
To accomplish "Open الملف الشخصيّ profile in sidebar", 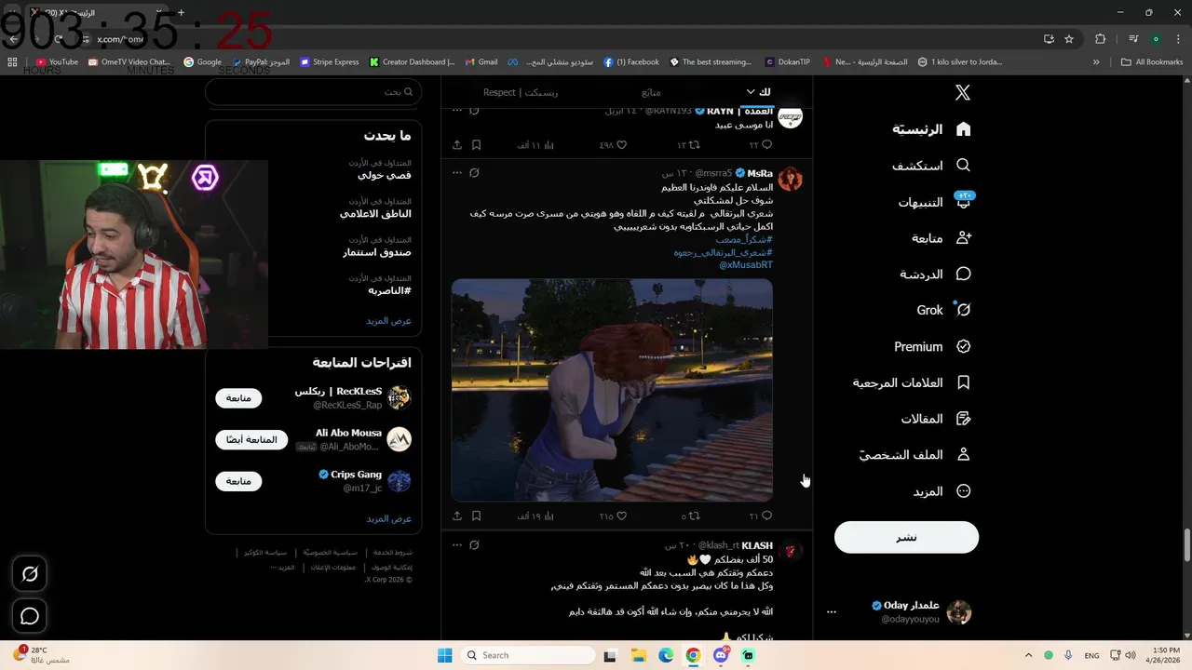I will 914,455.
